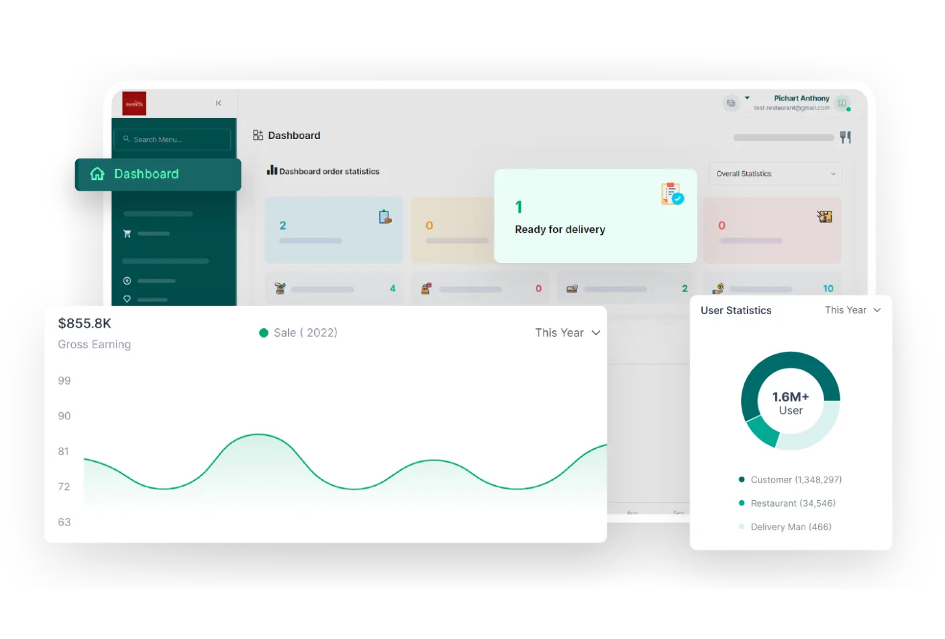This screenshot has width=945, height=639.
Task: Open Gross Earning This Year dropdown
Action: pyautogui.click(x=567, y=333)
